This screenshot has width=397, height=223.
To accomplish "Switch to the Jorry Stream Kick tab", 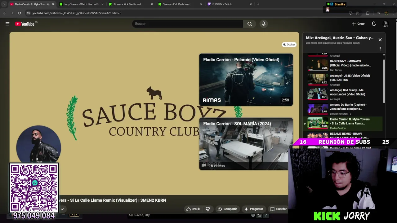I will click(x=81, y=4).
